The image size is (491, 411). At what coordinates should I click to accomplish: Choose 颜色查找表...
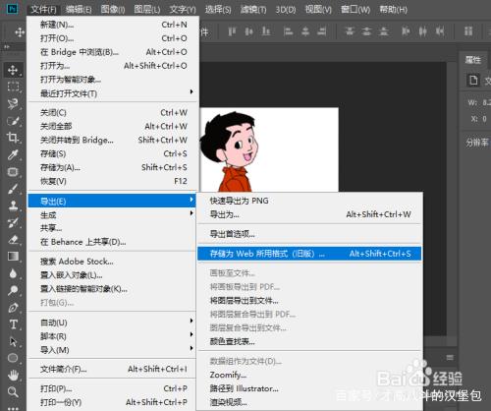(x=309, y=341)
